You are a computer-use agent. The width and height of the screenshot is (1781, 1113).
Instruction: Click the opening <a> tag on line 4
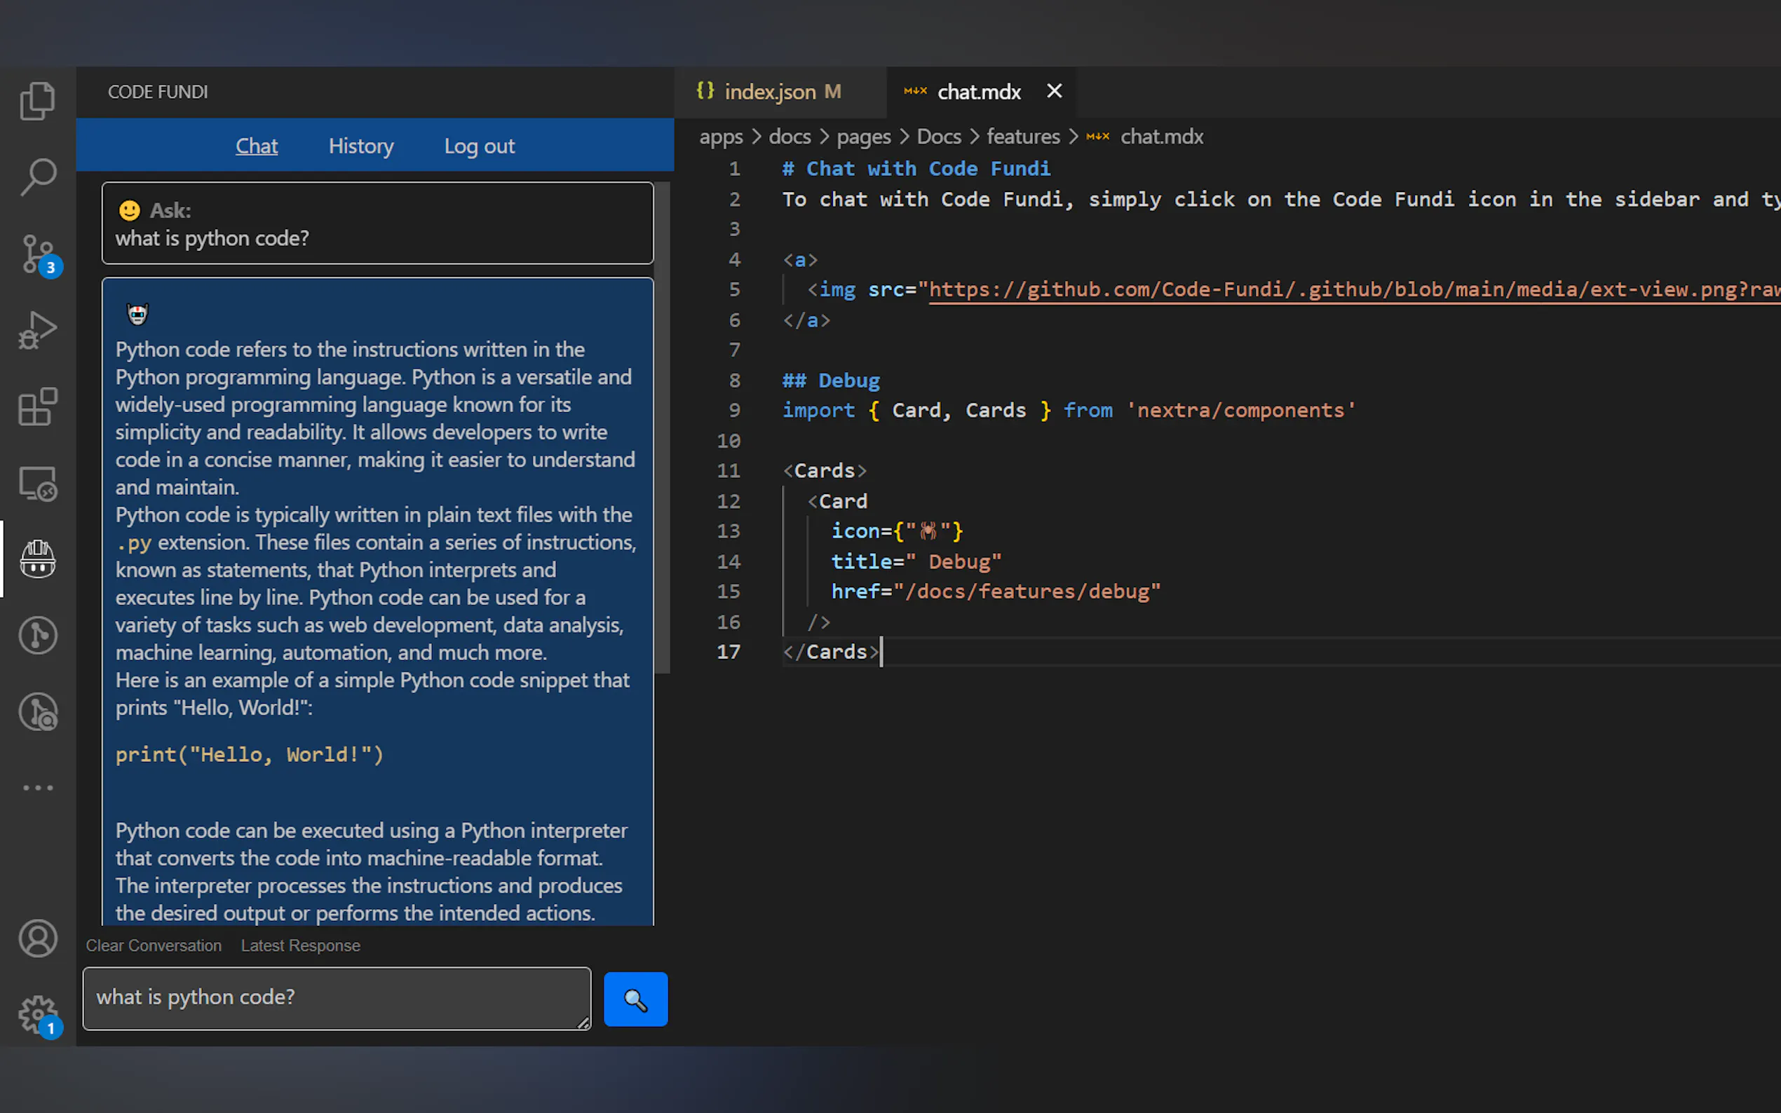pyautogui.click(x=800, y=260)
